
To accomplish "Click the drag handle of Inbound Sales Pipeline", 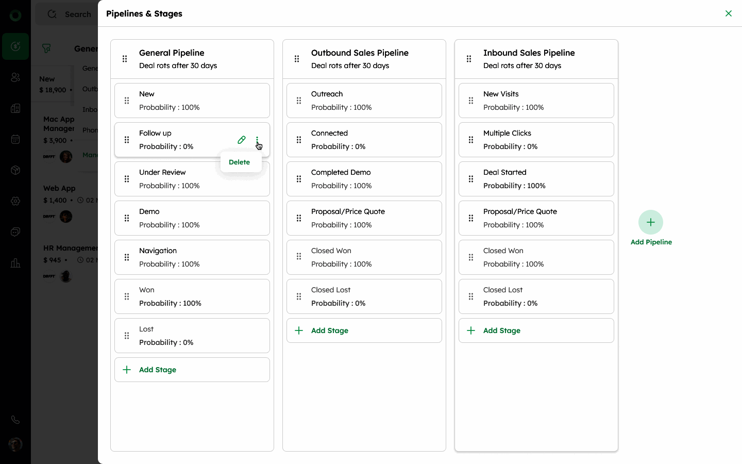I will tap(469, 59).
